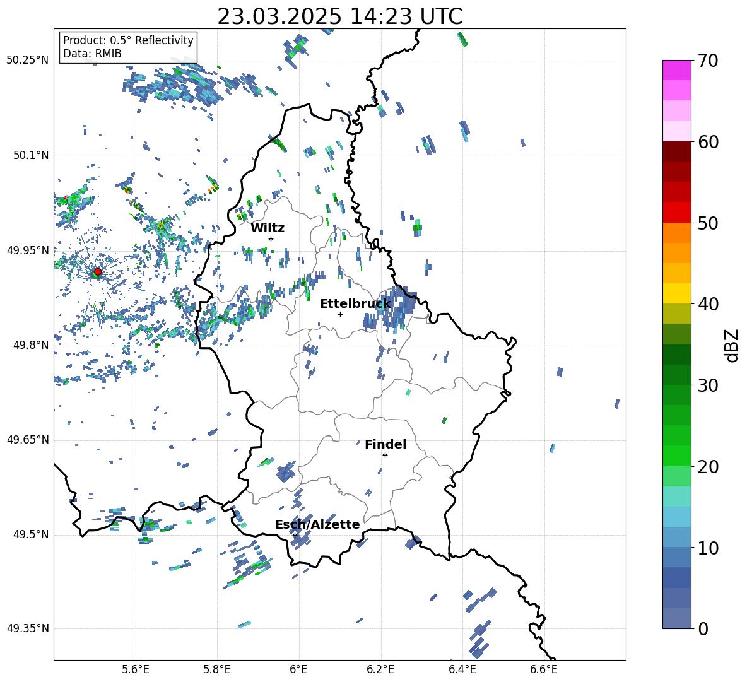
Task: Click the 50.25°N latitude label
Action: (28, 61)
